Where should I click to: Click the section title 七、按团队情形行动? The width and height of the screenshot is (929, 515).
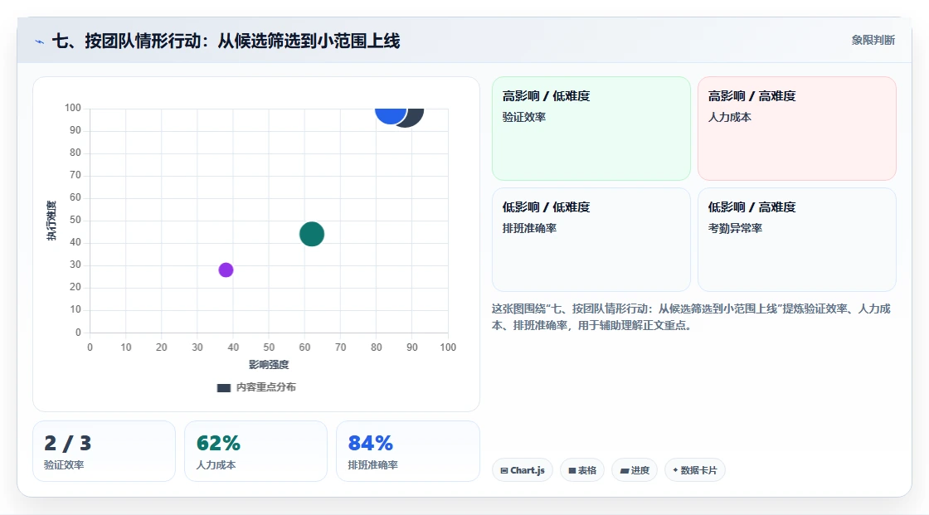(x=226, y=41)
